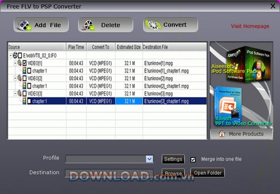This screenshot has width=280, height=194.
Task: Select the VIDEO[1] row label
Action: [x=35, y=63]
